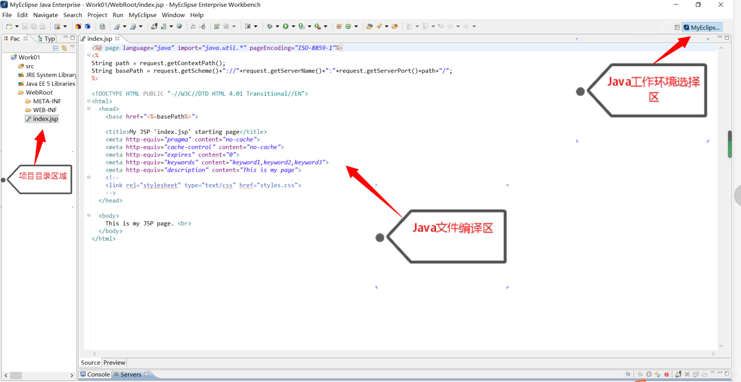
Task: Open the Debug button dropdown arrow
Action: point(277,26)
